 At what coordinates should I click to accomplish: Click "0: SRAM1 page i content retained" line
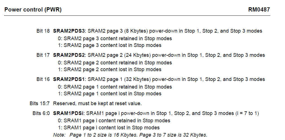tap(114, 121)
